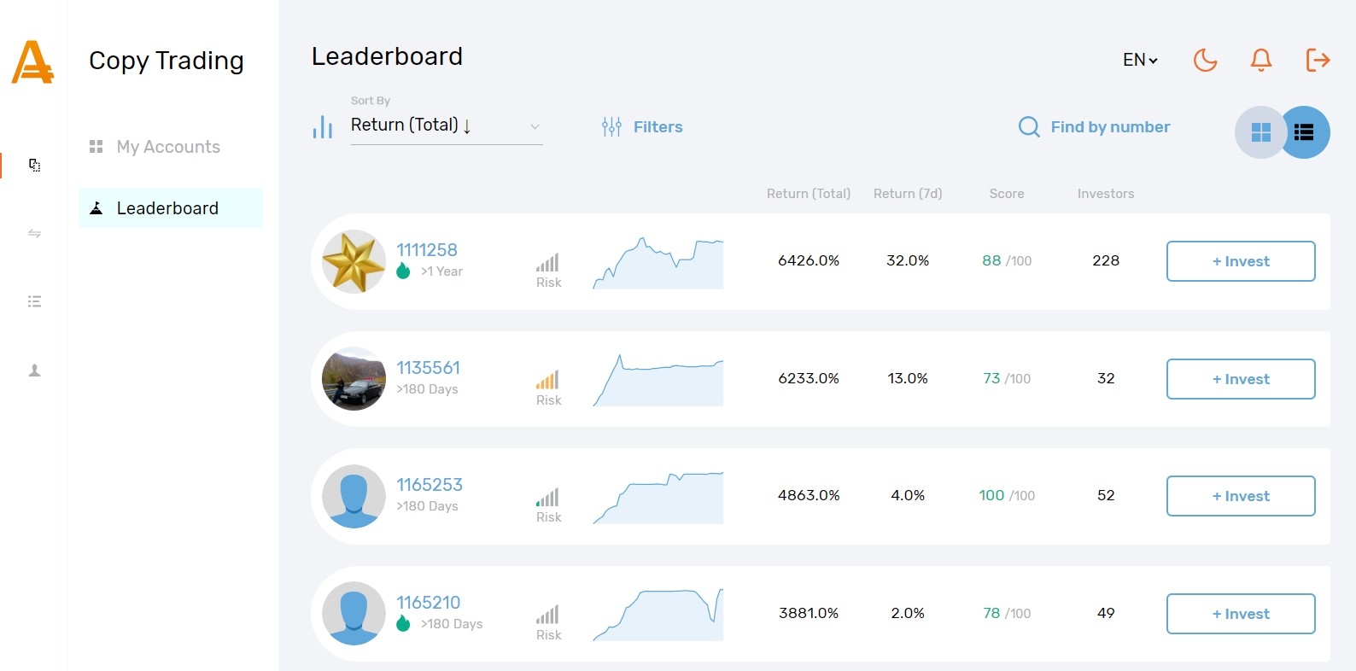
Task: Inspect the Risk level bars for trader 1135561
Action: [547, 382]
